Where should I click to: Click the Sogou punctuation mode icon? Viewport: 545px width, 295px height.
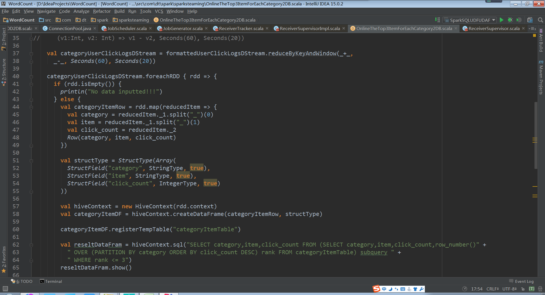click(396, 289)
